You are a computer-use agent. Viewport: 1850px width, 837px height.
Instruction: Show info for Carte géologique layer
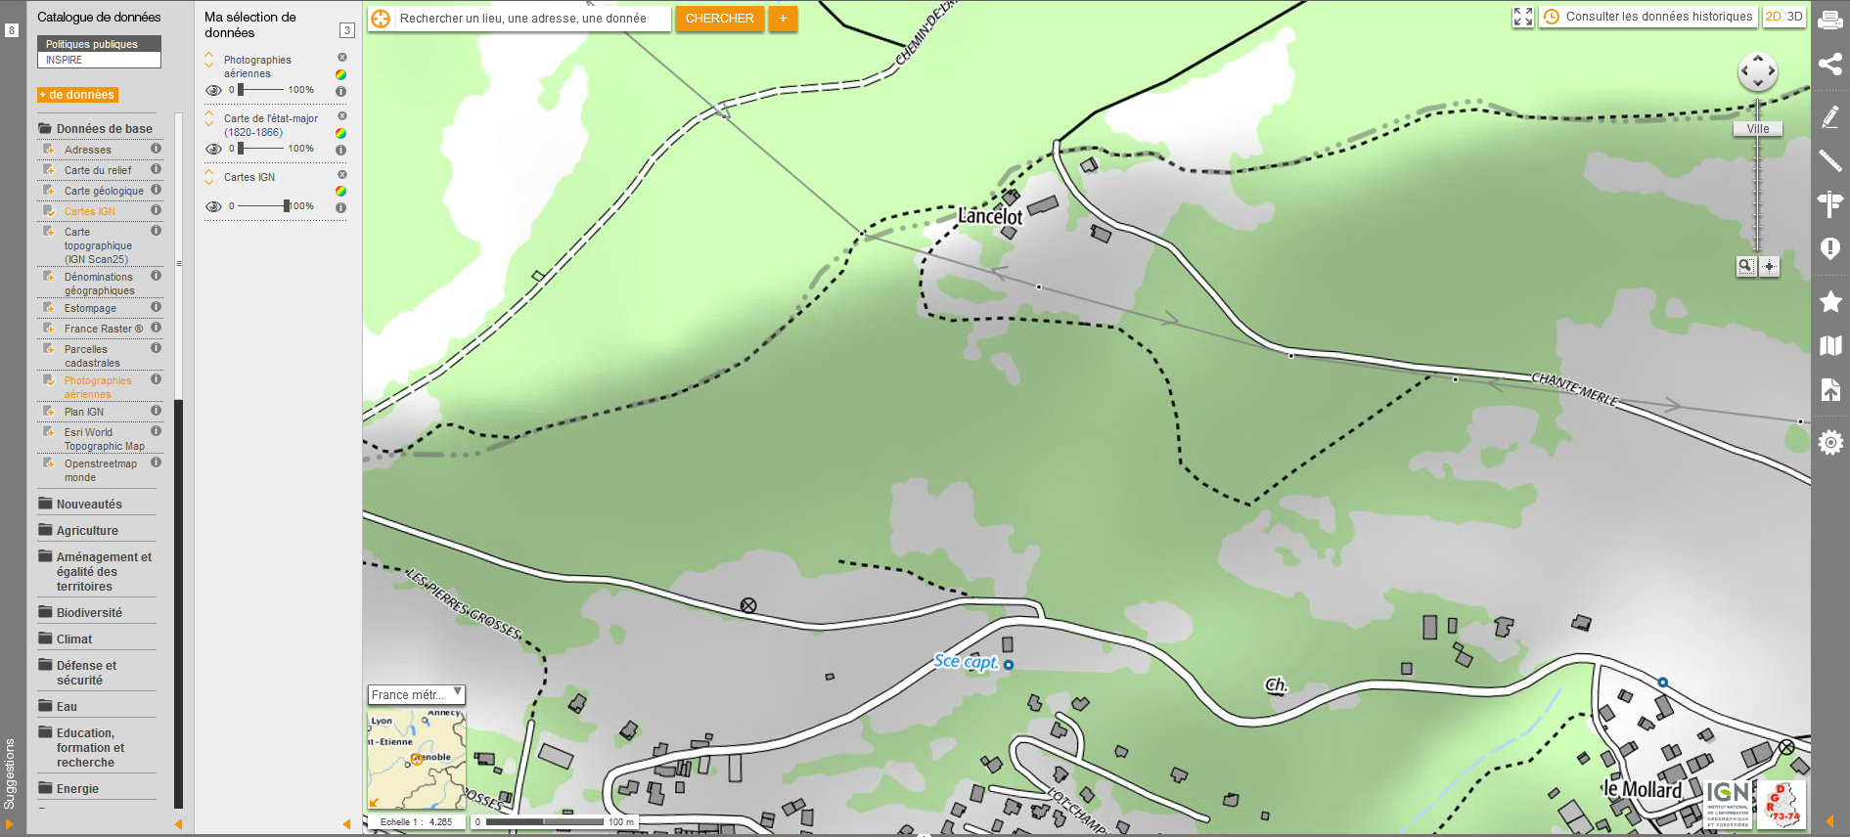click(156, 190)
